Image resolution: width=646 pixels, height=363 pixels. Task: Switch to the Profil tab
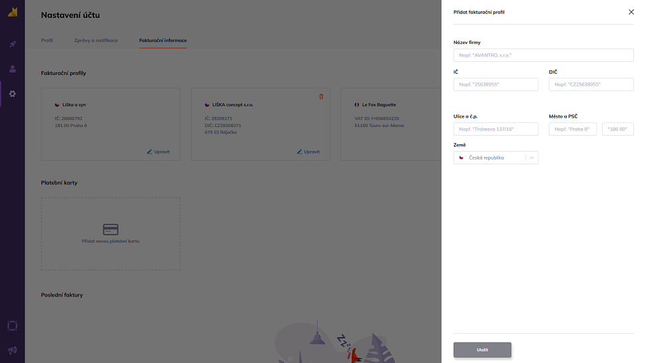pyautogui.click(x=47, y=41)
